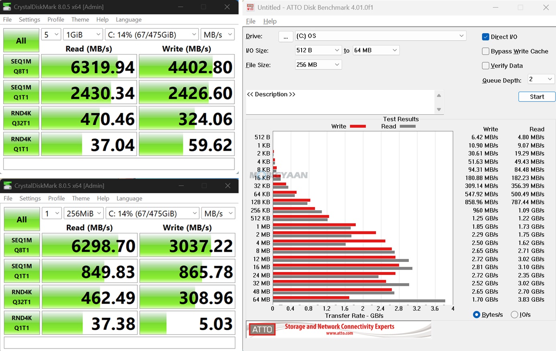The image size is (556, 351).
Task: Click the 6.42 MB/s write value in ATTO
Action: tap(485, 137)
